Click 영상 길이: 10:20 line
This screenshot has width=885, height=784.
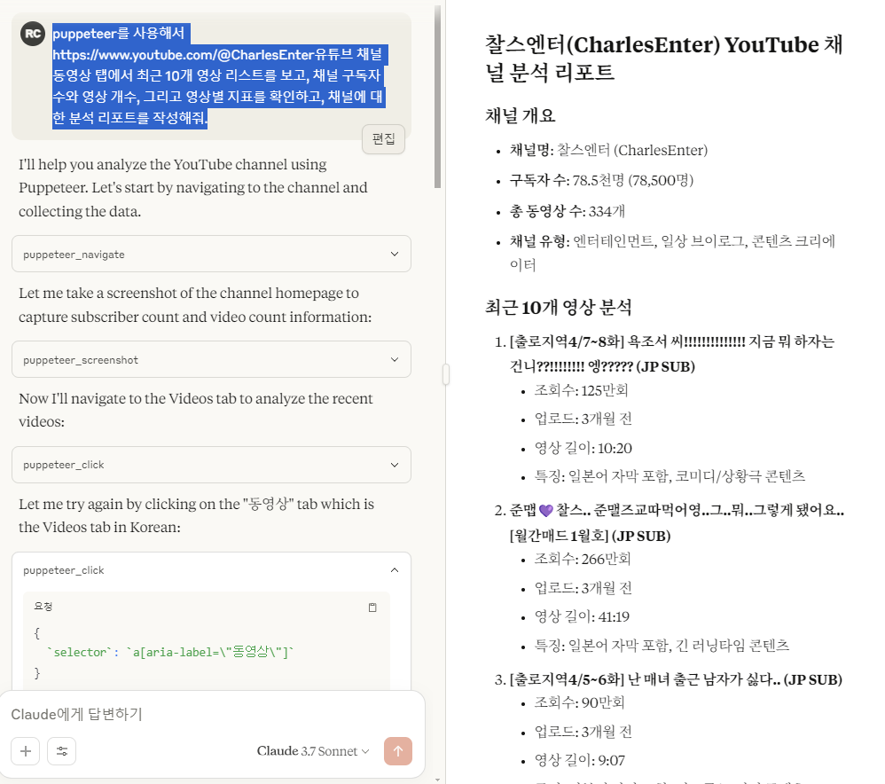click(x=583, y=448)
